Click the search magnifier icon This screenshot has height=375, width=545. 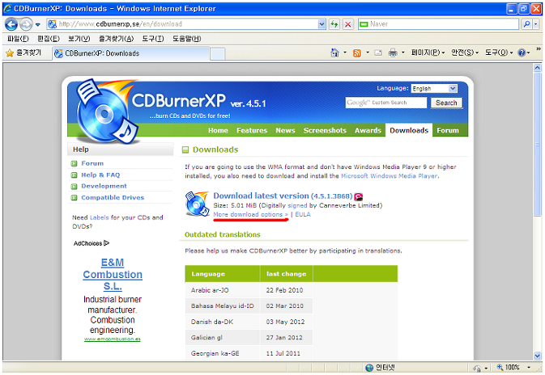coord(526,24)
